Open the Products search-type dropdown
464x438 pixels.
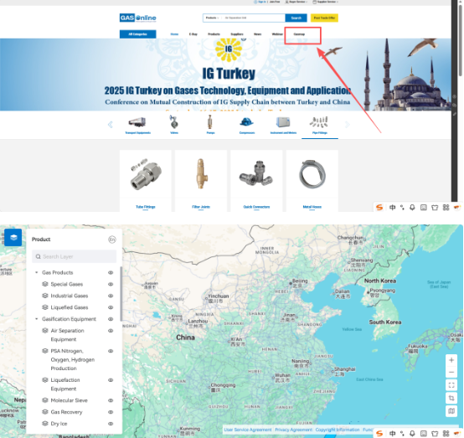[x=213, y=18]
